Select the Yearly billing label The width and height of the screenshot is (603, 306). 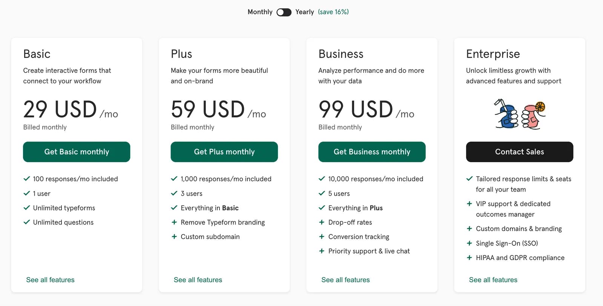[304, 12]
